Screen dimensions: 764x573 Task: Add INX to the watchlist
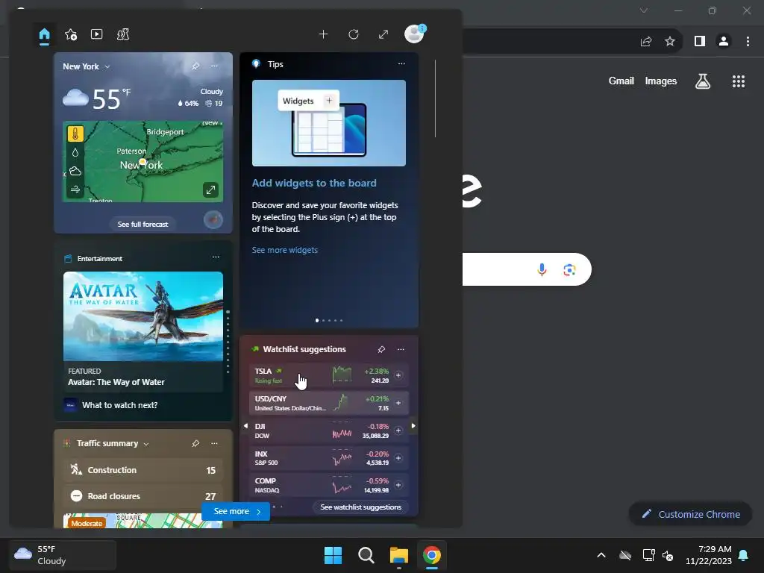click(398, 458)
